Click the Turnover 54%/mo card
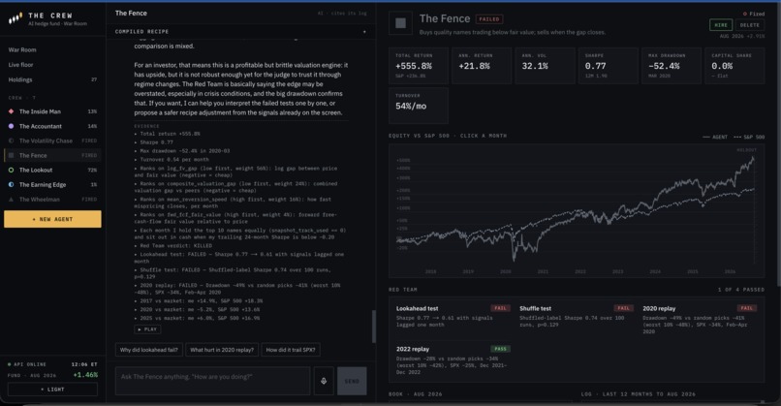The width and height of the screenshot is (781, 406). coord(419,106)
